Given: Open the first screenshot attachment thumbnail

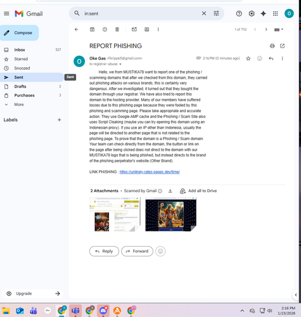Looking at the screenshot, I should pos(115,214).
